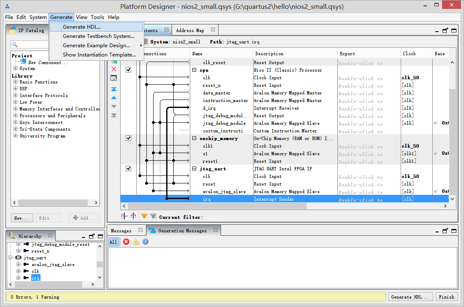This screenshot has width=464, height=307.
Task: Maximize the System Contents panel
Action: [454, 30]
